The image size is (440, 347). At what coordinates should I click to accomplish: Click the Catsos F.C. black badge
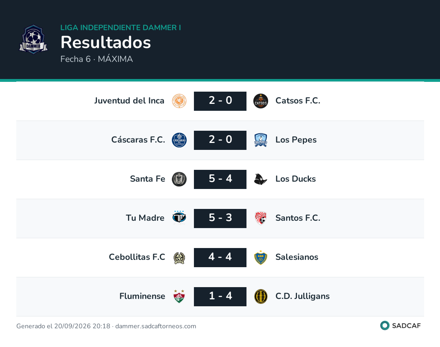click(261, 101)
